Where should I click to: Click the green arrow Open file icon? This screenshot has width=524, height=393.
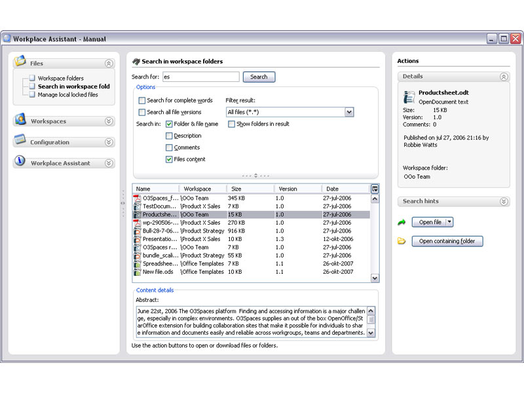(402, 223)
